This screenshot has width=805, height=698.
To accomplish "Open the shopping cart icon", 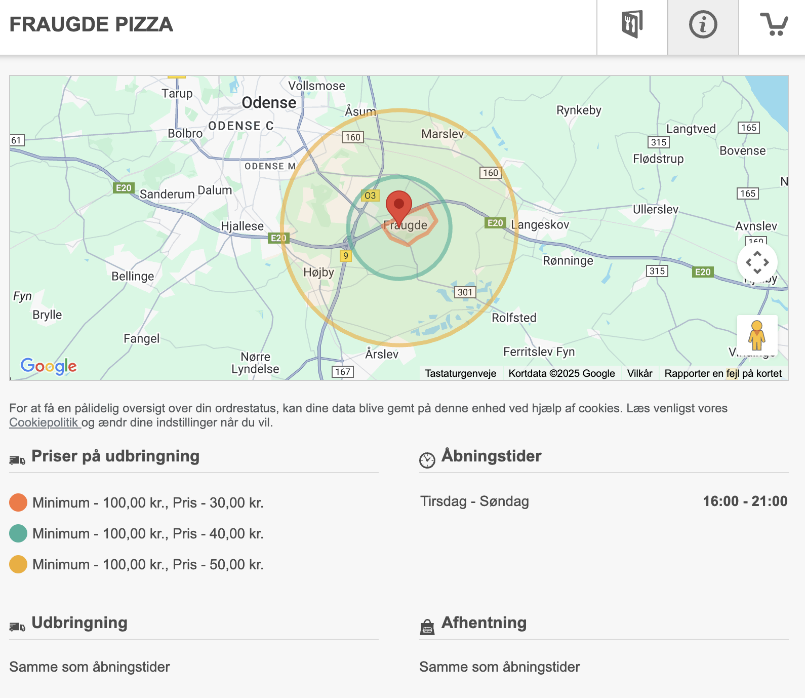I will pos(774,24).
